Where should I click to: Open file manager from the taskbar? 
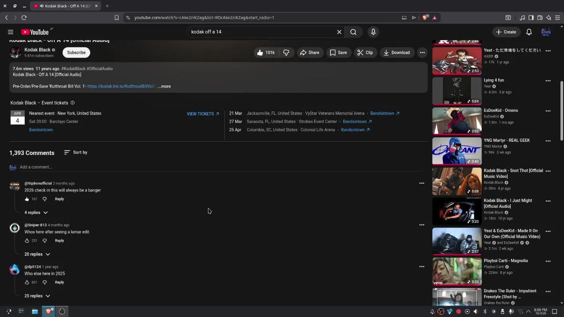[x=35, y=311]
